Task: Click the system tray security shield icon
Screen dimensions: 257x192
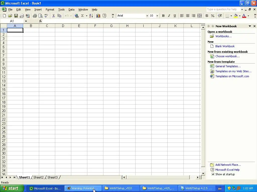Action: pos(229,188)
